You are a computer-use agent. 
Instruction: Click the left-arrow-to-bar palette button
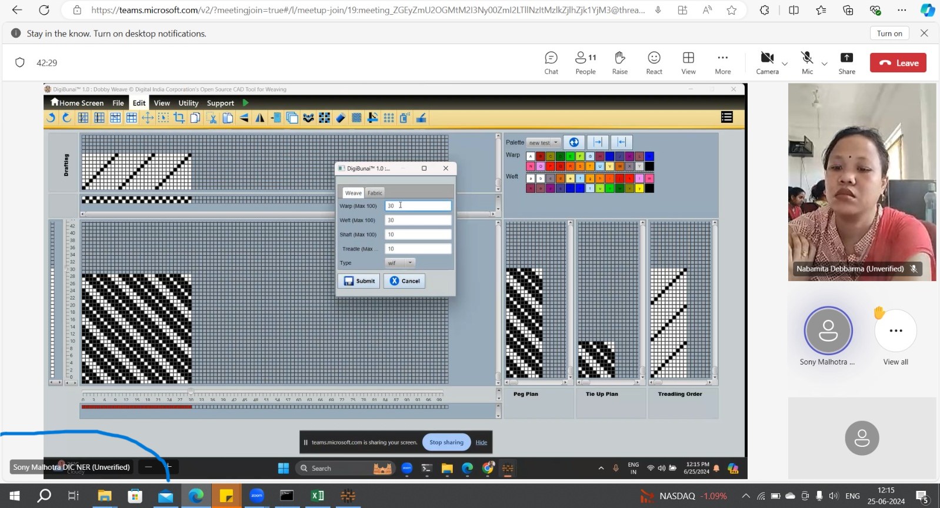point(622,142)
